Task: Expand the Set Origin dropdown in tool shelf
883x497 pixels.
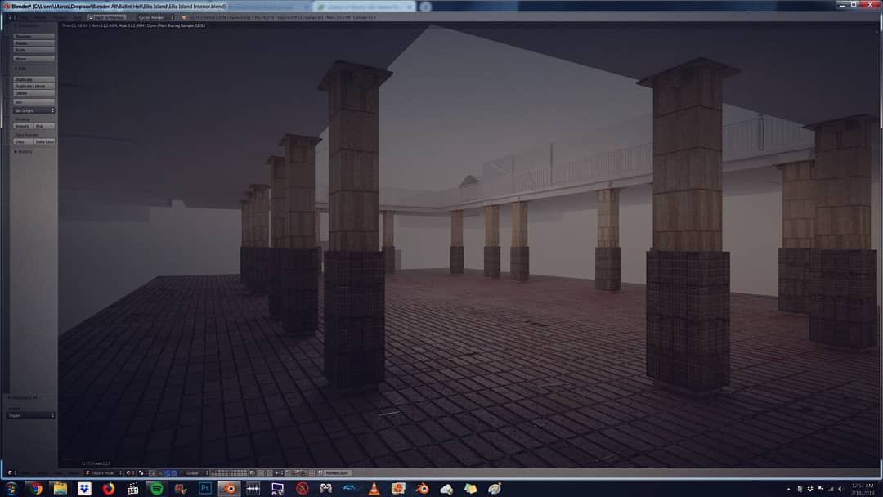Action: 31,110
